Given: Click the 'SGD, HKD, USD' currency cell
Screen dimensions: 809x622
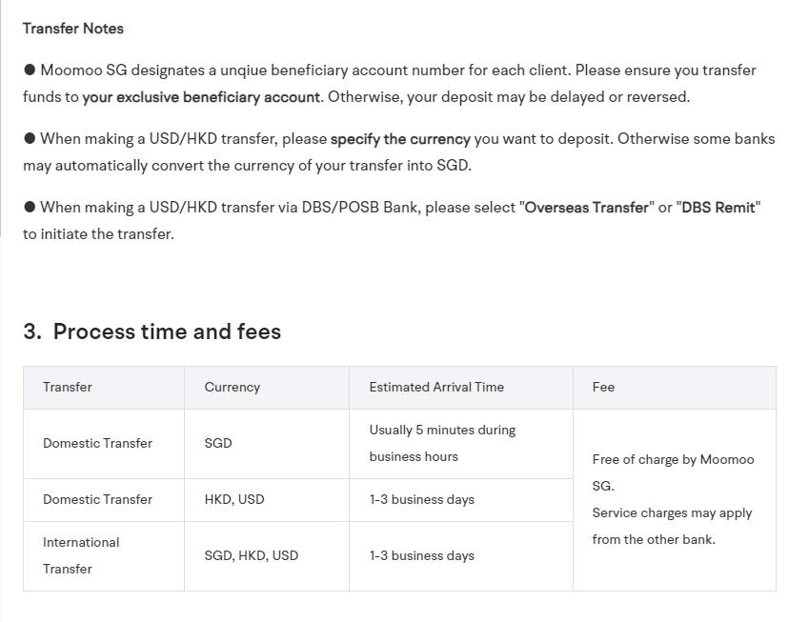Looking at the screenshot, I should point(251,555).
